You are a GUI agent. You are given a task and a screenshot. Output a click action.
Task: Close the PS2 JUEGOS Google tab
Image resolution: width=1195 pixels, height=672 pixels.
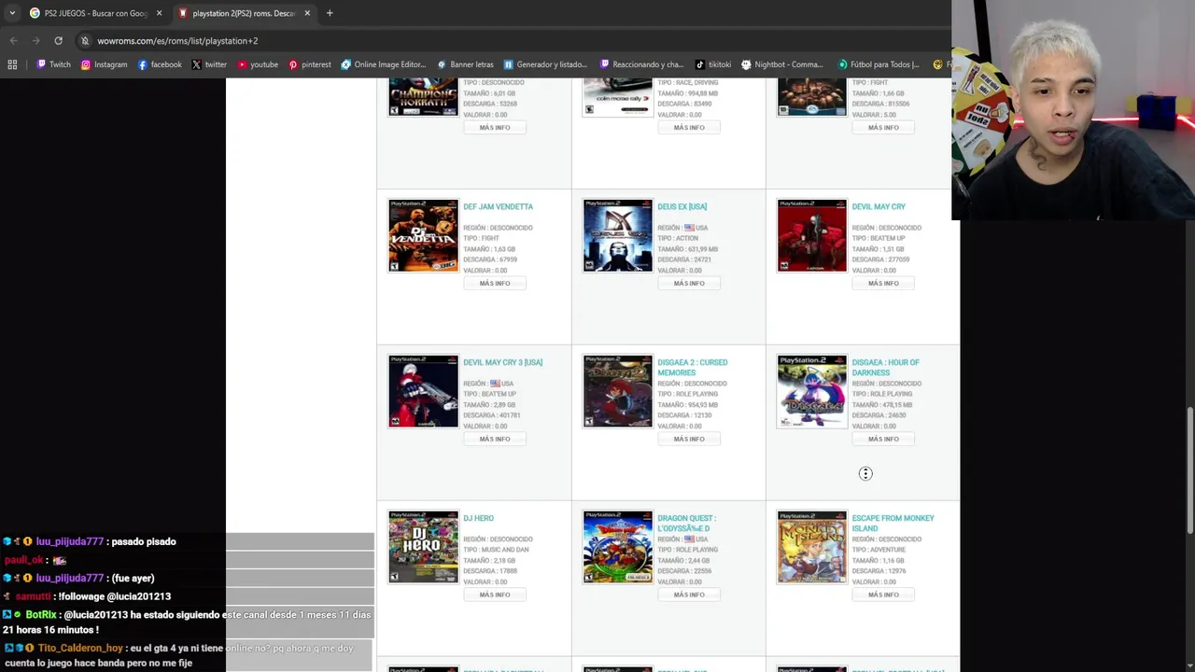(159, 13)
